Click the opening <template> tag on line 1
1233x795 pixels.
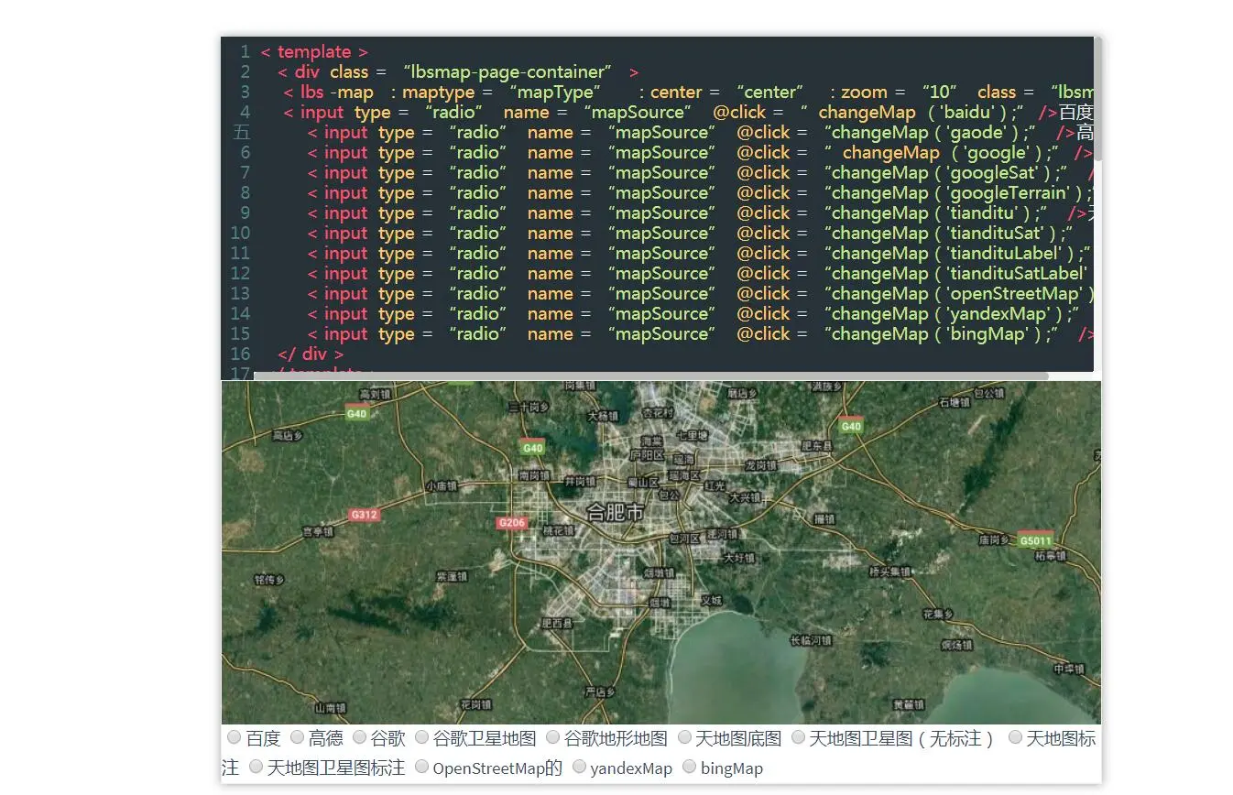tap(314, 52)
